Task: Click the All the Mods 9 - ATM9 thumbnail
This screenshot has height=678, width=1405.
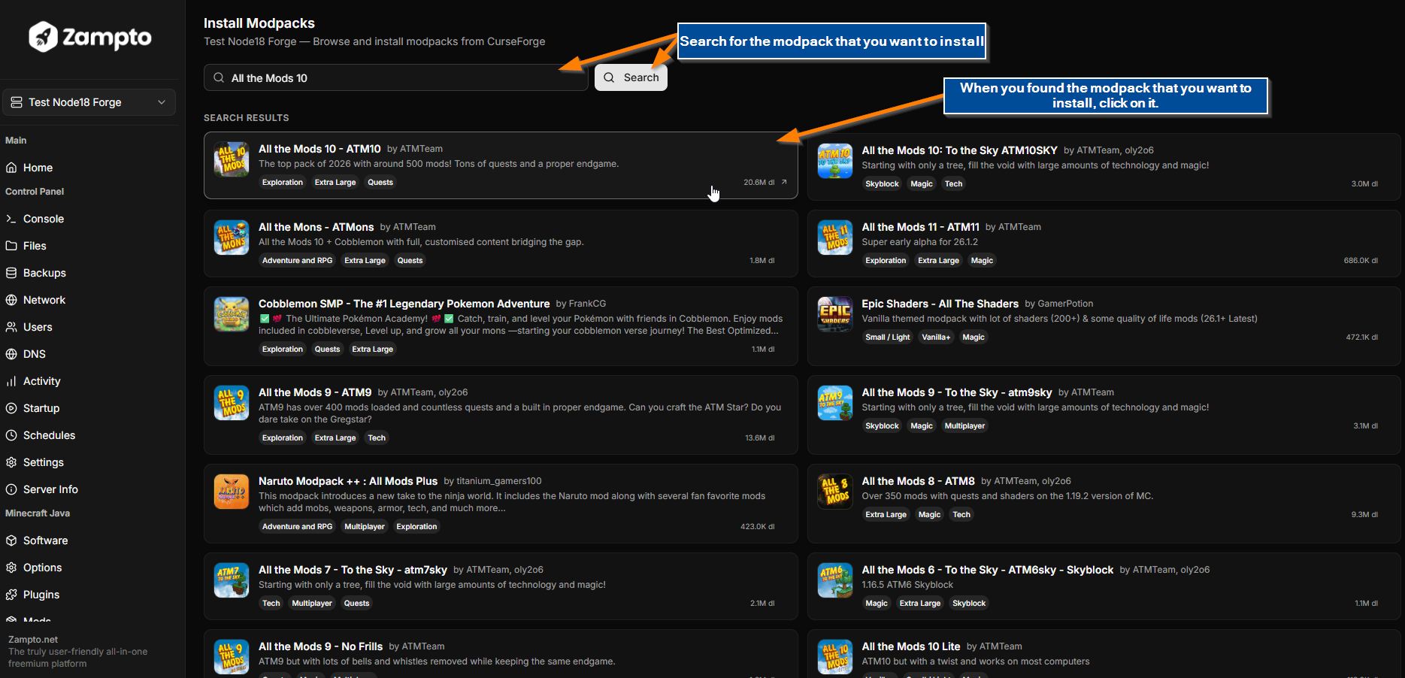Action: coord(232,403)
